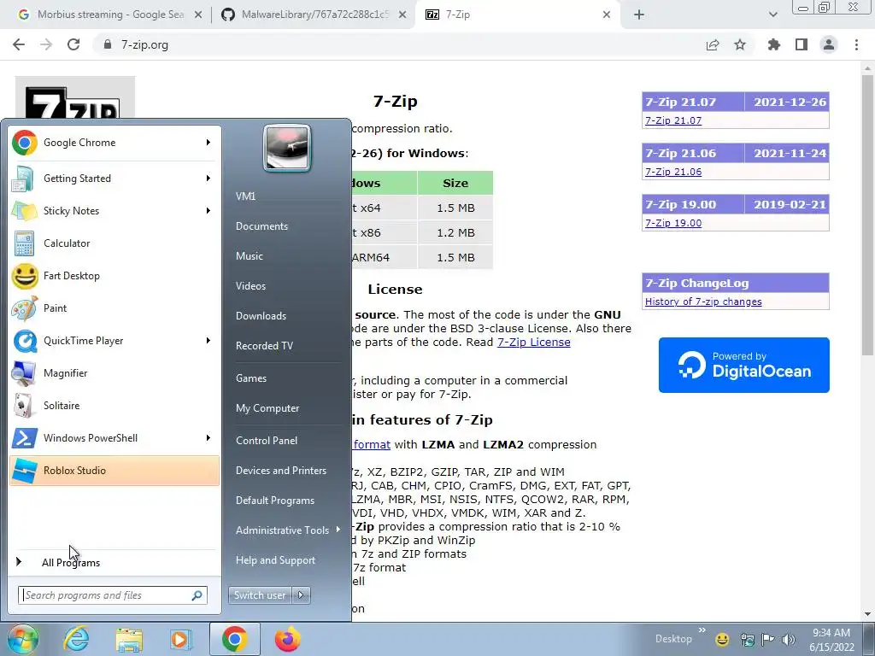Share this page icon in address bar
The height and width of the screenshot is (656, 875).
pyautogui.click(x=713, y=45)
